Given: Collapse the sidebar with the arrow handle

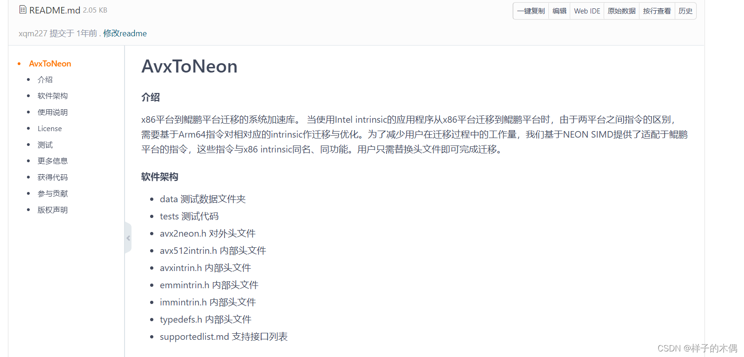Looking at the screenshot, I should [x=128, y=238].
